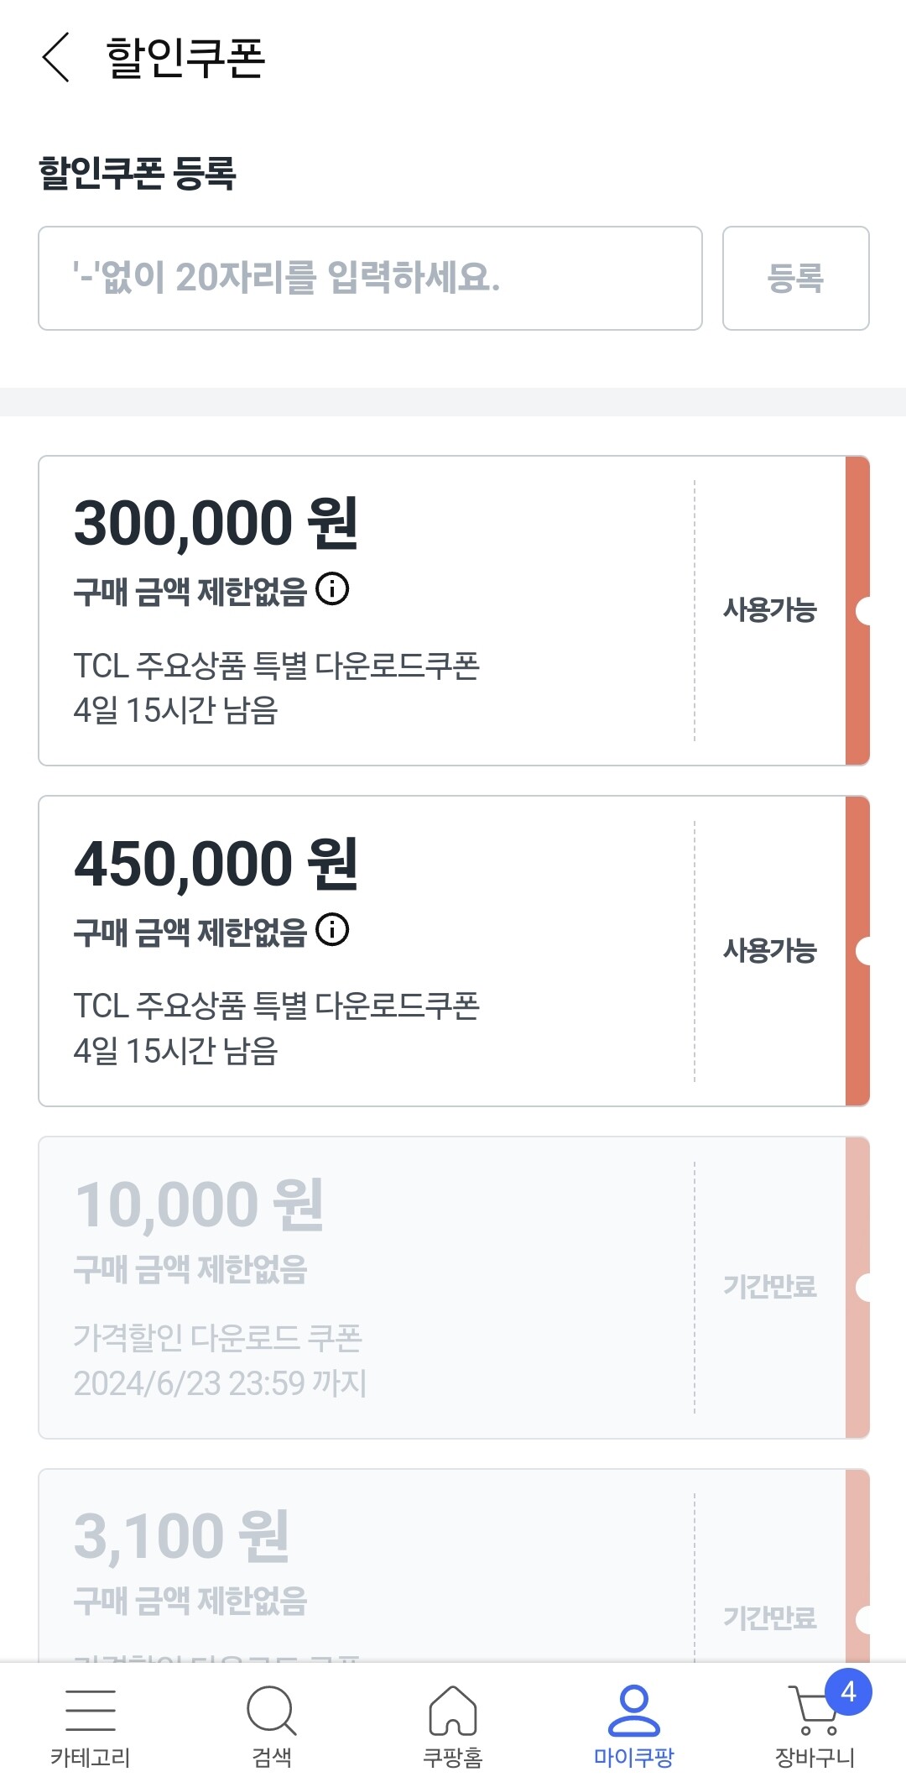The width and height of the screenshot is (906, 1777).
Task: Tap the 할인쿠폰 등록 section heading
Action: pyautogui.click(x=138, y=173)
